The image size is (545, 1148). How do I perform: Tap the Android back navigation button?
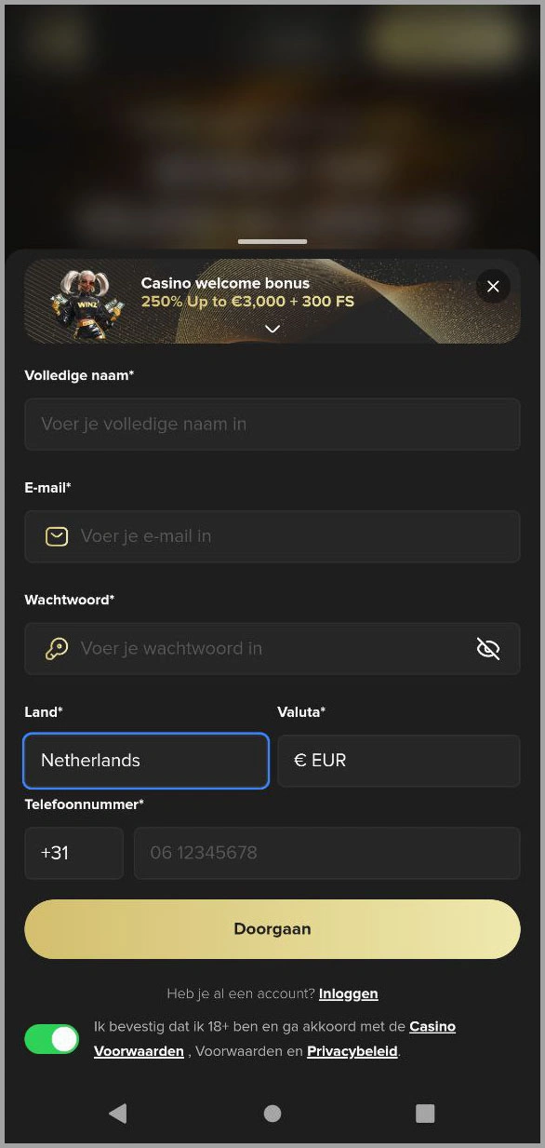[x=118, y=1113]
